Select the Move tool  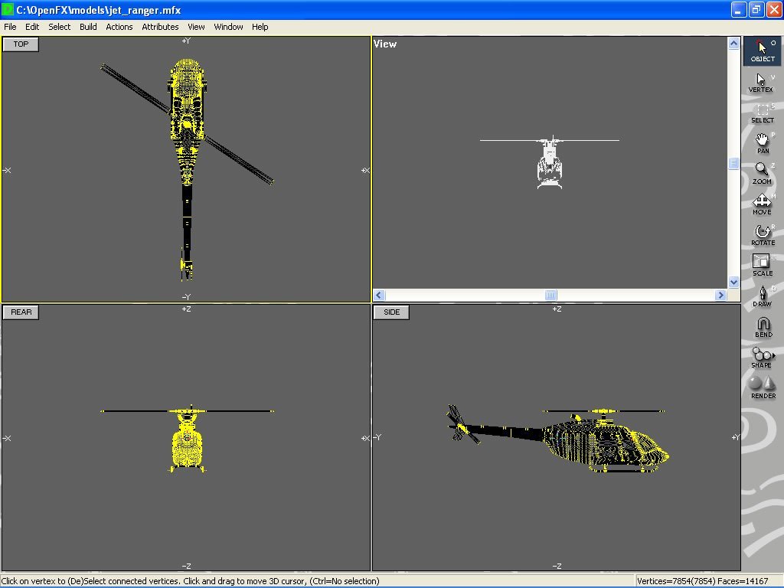tap(762, 204)
